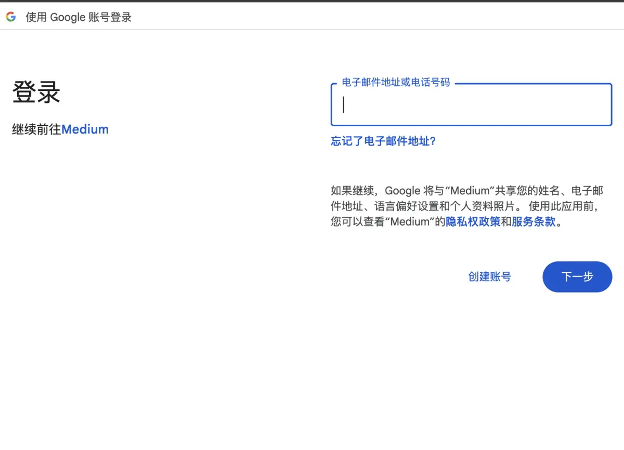Image resolution: width=624 pixels, height=450 pixels.
Task: Click the Google logo icon in the header
Action: tap(11, 17)
